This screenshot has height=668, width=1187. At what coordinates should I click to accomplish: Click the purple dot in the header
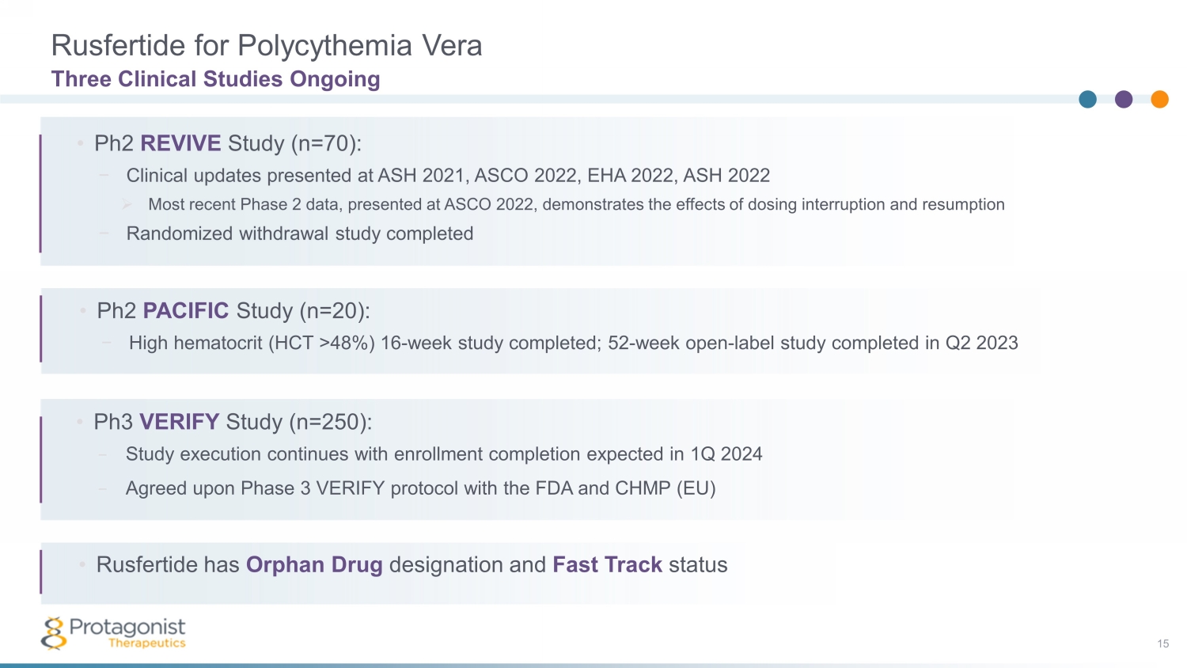(1124, 99)
